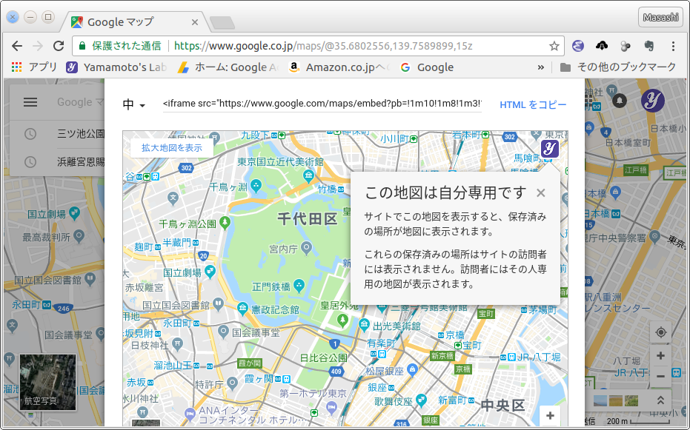The width and height of the screenshot is (690, 430).
Task: Reload the current page
Action: click(x=59, y=46)
